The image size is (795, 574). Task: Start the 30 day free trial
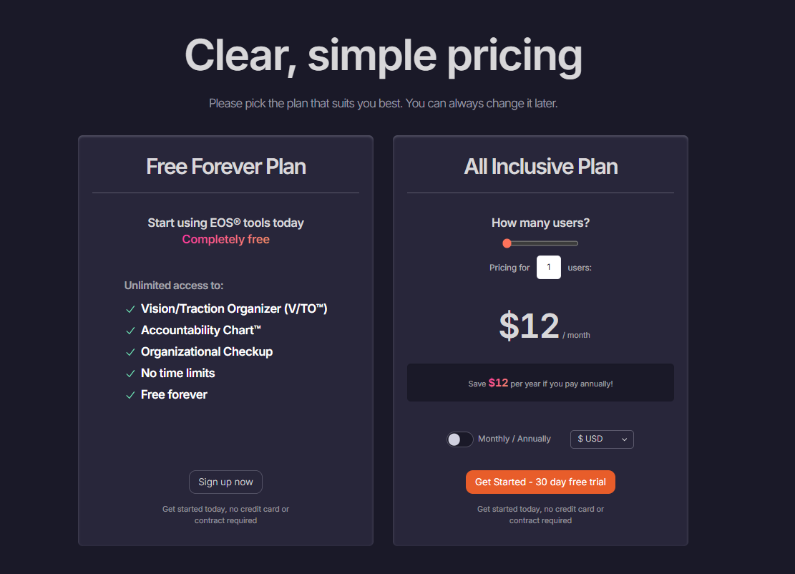(540, 482)
